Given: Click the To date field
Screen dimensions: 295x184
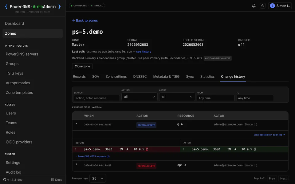Looking at the screenshot, I should coord(255,98).
